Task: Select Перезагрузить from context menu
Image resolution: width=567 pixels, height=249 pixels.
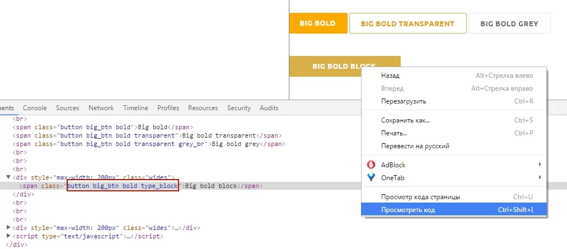Action: (x=454, y=101)
